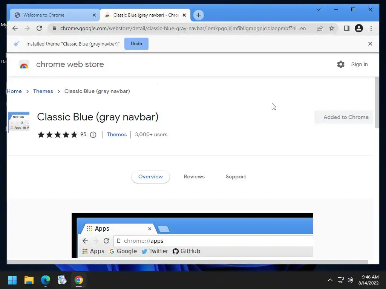Screen dimensions: 386x289
Task: Click the Classic Blue (gray navbar) heading
Action: (x=98, y=117)
